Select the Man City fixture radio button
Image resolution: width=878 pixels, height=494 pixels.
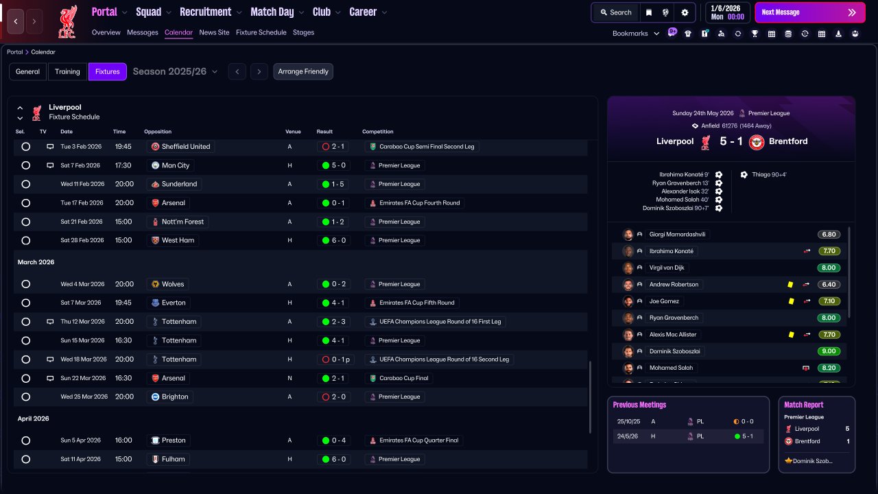(x=25, y=165)
